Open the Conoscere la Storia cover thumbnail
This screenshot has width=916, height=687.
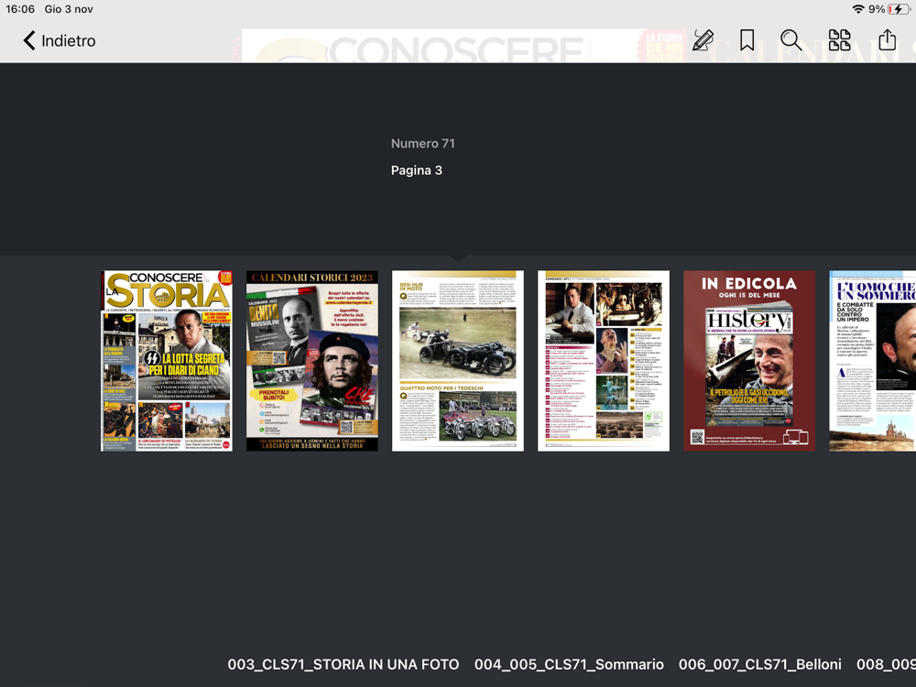167,360
